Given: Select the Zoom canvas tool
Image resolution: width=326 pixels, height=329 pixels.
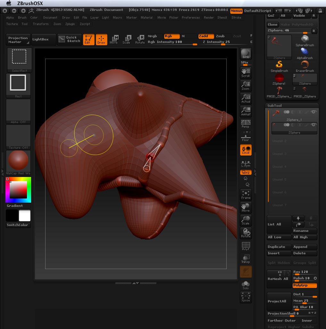Looking at the screenshot, I should pos(246,86).
